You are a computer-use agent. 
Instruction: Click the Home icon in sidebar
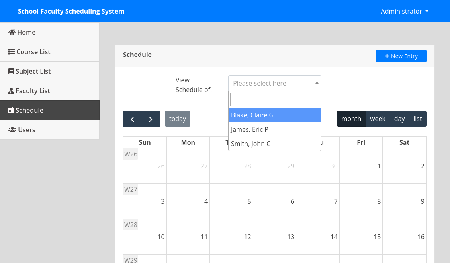click(12, 32)
